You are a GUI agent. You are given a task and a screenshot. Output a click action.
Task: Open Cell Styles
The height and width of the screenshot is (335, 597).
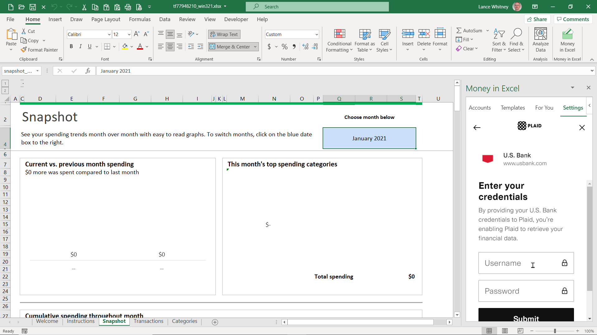[384, 41]
